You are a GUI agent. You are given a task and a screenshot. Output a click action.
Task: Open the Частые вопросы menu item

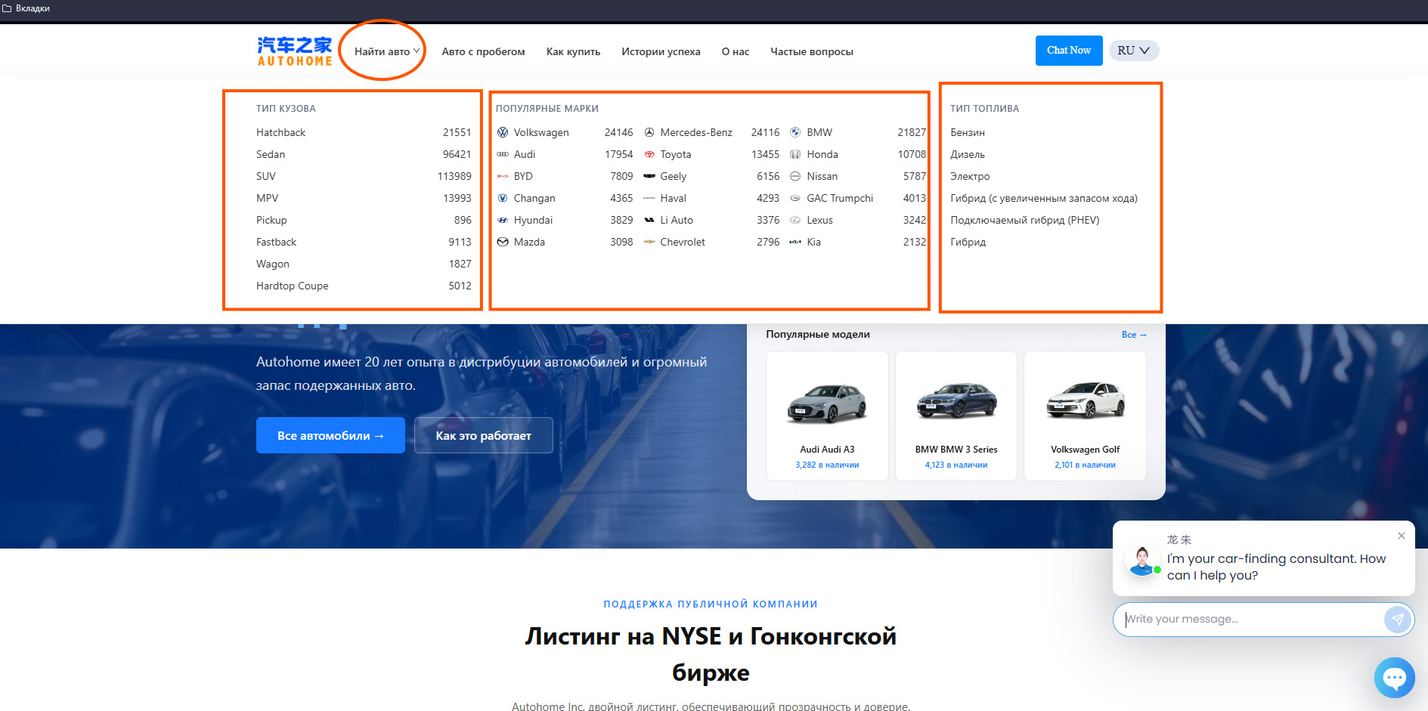[812, 51]
